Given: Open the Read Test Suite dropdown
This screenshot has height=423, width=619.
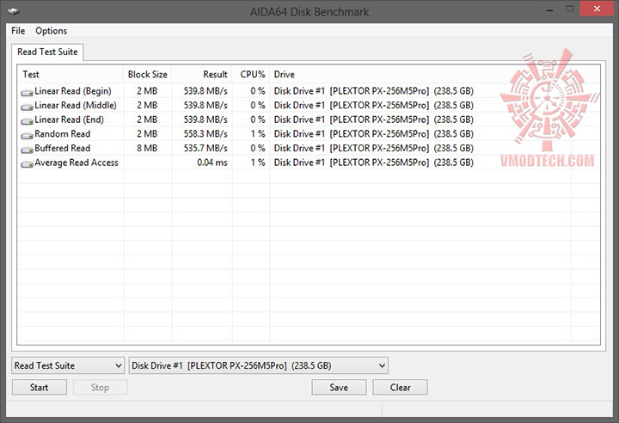Looking at the screenshot, I should tap(68, 365).
